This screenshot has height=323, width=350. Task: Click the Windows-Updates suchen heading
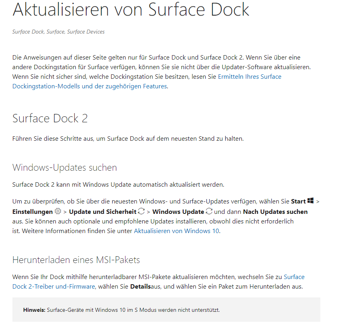coord(65,167)
